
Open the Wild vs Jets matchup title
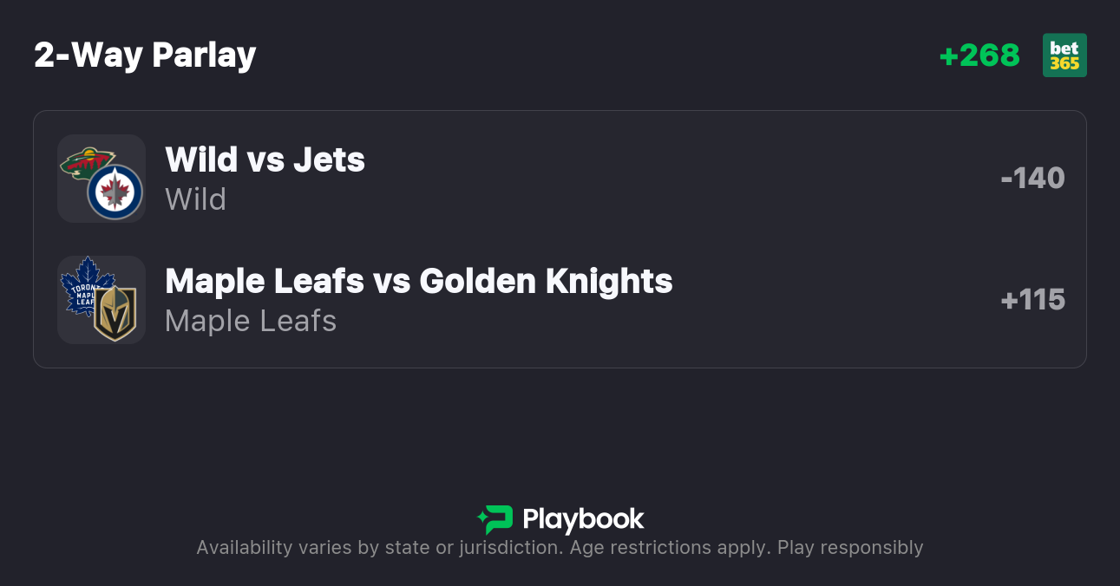click(265, 160)
